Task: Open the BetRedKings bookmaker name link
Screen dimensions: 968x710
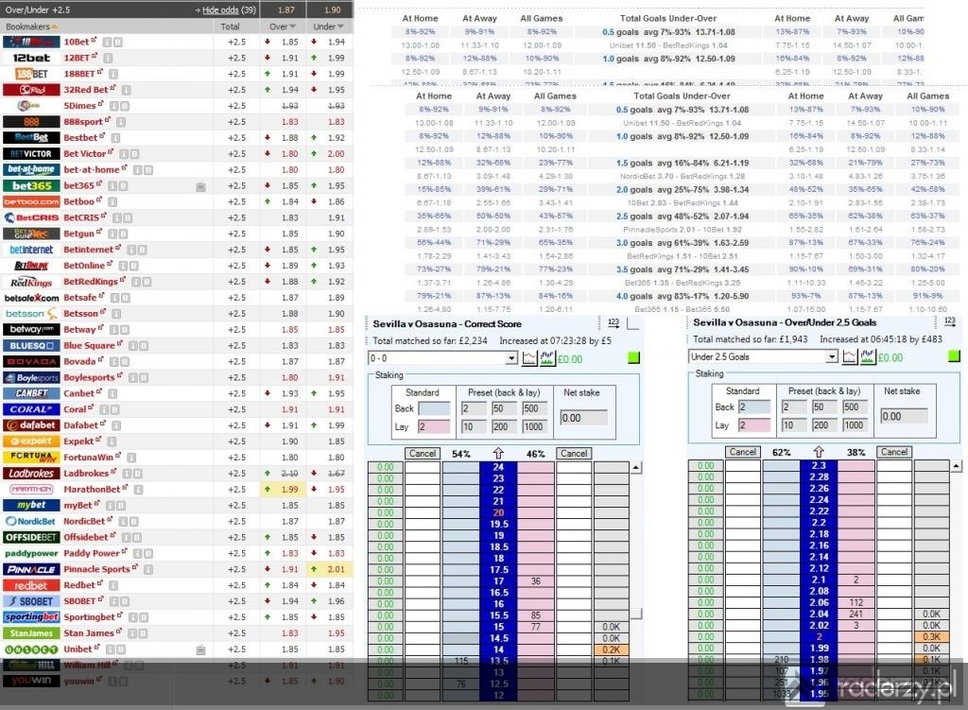Action: 91,282
